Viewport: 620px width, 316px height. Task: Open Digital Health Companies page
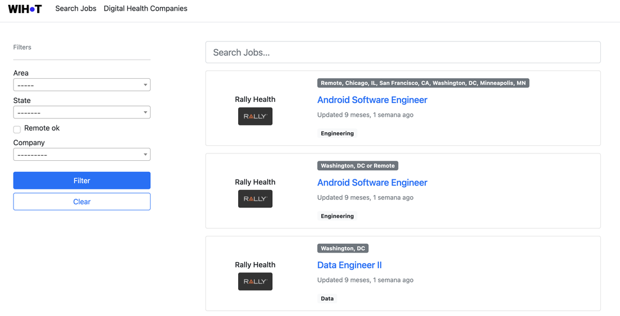(145, 9)
